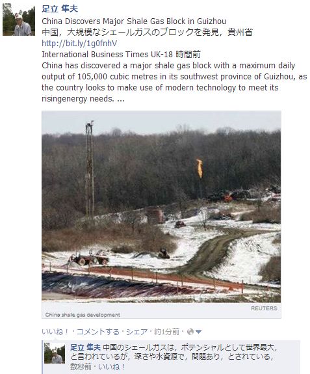Viewport: 310px width, 374px height.
Task: Like the post with いいね！ beside コメントする
Action: pos(55,332)
